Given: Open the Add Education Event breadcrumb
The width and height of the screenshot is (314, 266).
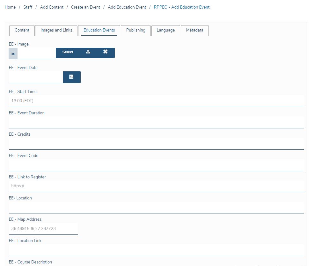Looking at the screenshot, I should (127, 7).
